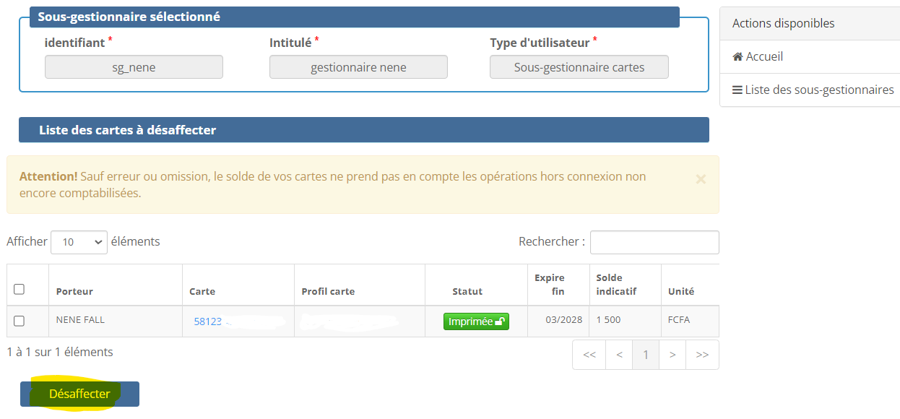Check the select-all checkbox in table header
This screenshot has width=900, height=419.
[x=20, y=289]
